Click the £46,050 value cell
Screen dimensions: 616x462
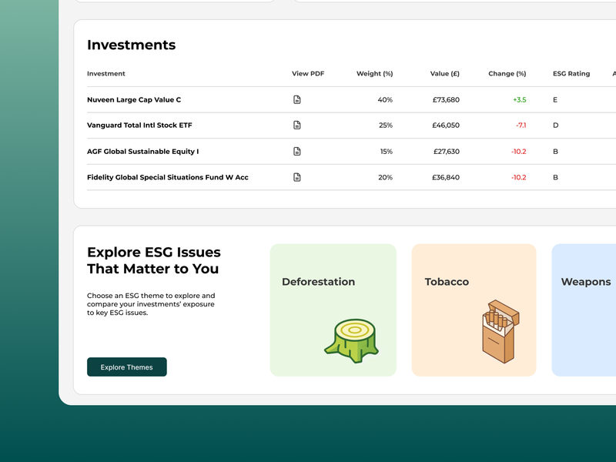pyautogui.click(x=446, y=126)
